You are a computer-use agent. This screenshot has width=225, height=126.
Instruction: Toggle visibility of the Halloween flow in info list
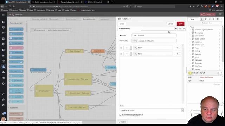pyautogui.click(x=219, y=60)
